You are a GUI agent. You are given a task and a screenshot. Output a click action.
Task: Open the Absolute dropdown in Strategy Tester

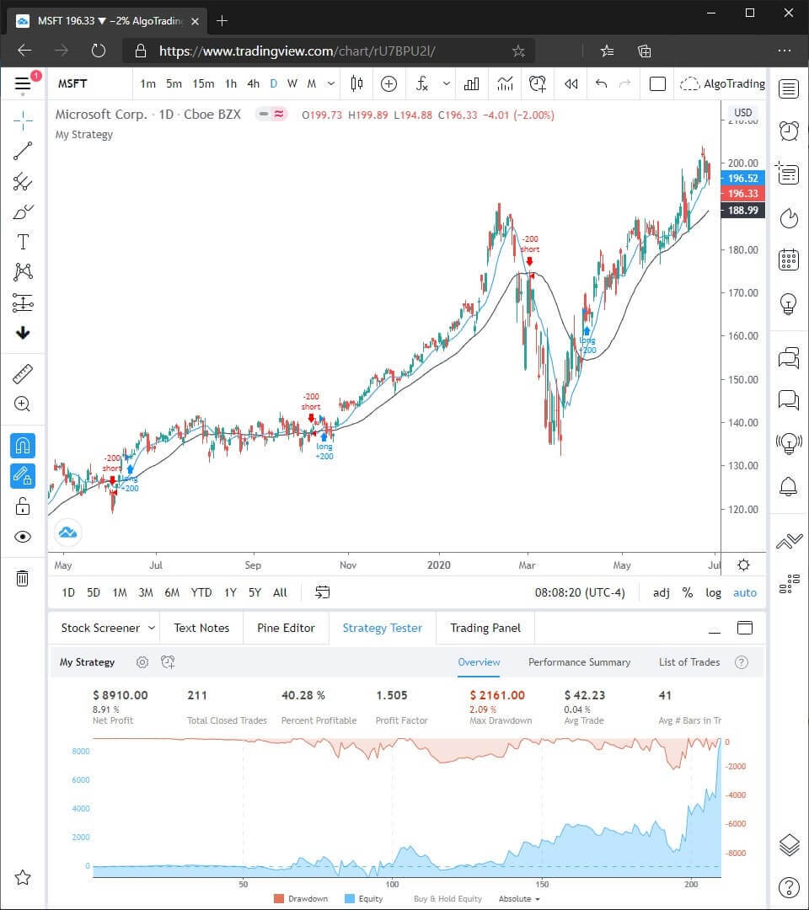(516, 899)
